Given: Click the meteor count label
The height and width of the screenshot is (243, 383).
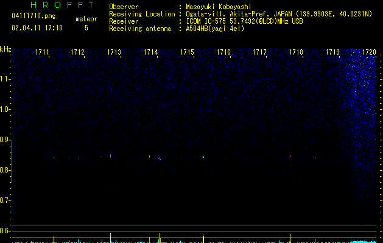Looking at the screenshot, I should pyautogui.click(x=86, y=19).
